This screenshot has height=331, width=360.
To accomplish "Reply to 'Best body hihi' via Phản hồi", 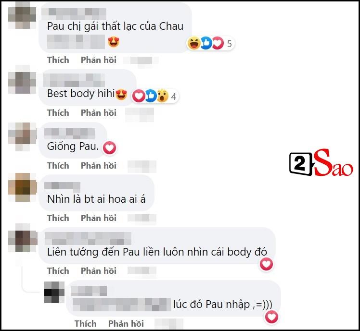I will (99, 113).
